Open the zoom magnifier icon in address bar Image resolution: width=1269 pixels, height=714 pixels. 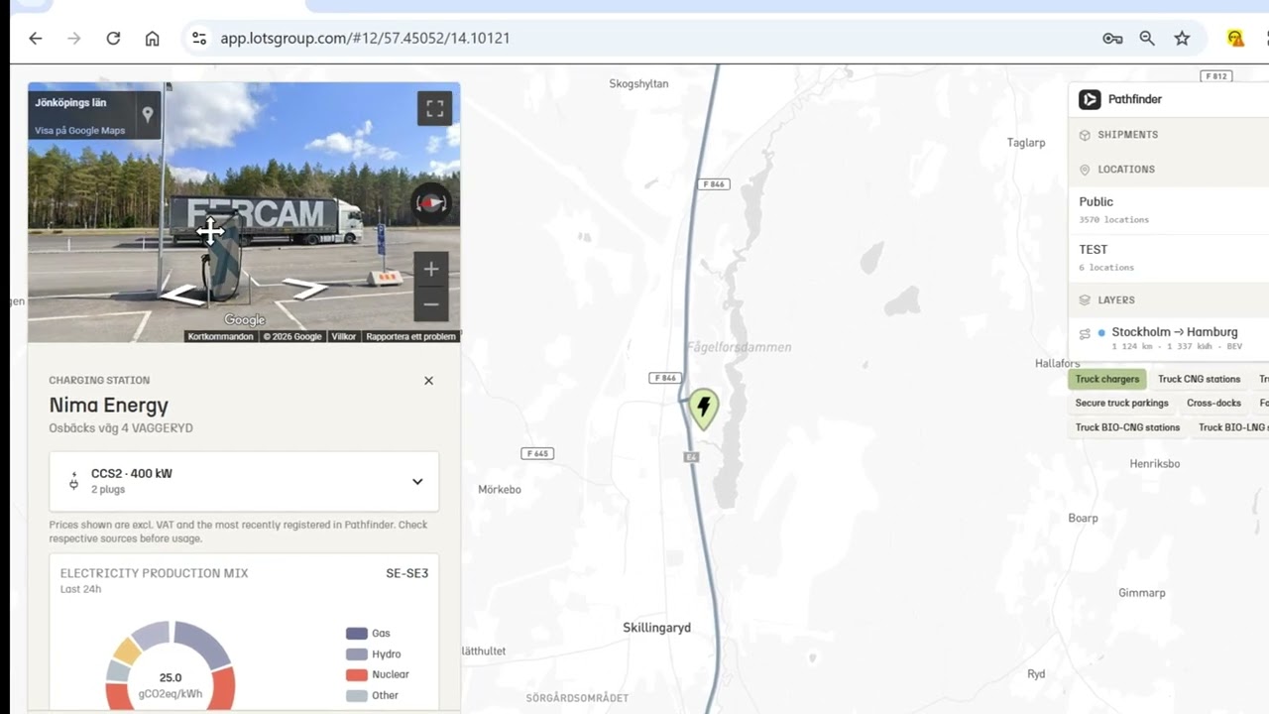(x=1147, y=39)
